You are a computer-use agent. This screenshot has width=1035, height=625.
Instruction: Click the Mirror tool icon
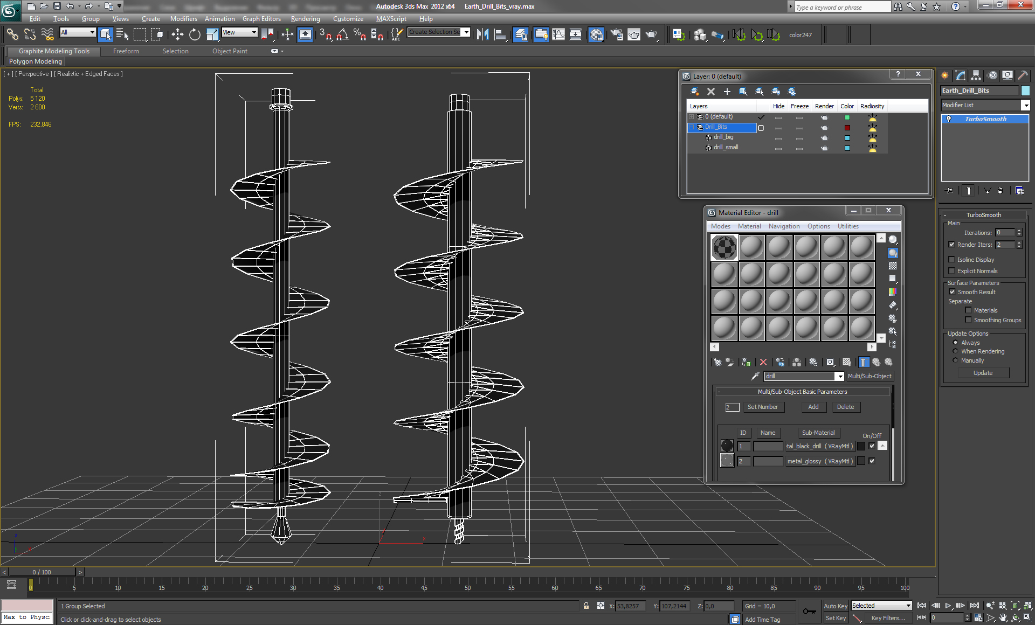click(482, 34)
